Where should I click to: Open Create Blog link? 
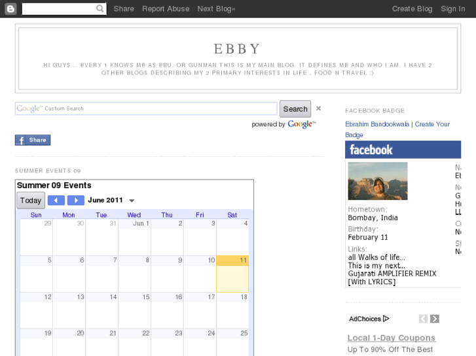412,8
